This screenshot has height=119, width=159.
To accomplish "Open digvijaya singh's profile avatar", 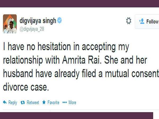I will tap(10, 24).
